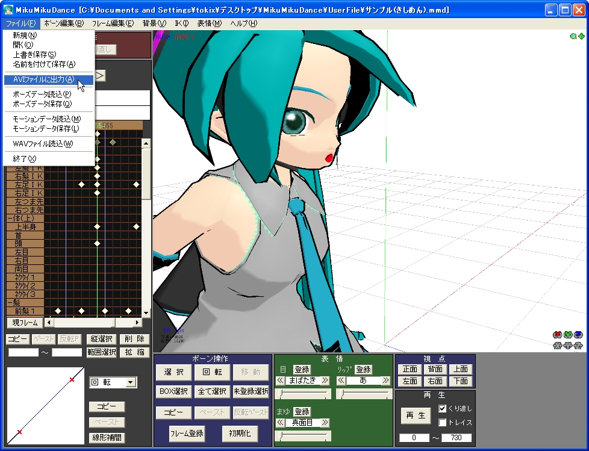Select the 頭 keyframe diamond
Image resolution: width=589 pixels, height=451 pixels.
(x=98, y=243)
